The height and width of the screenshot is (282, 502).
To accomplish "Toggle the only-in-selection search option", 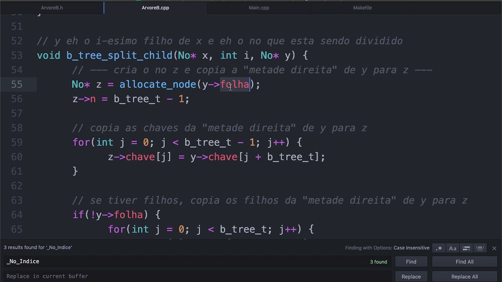I will 466,248.
